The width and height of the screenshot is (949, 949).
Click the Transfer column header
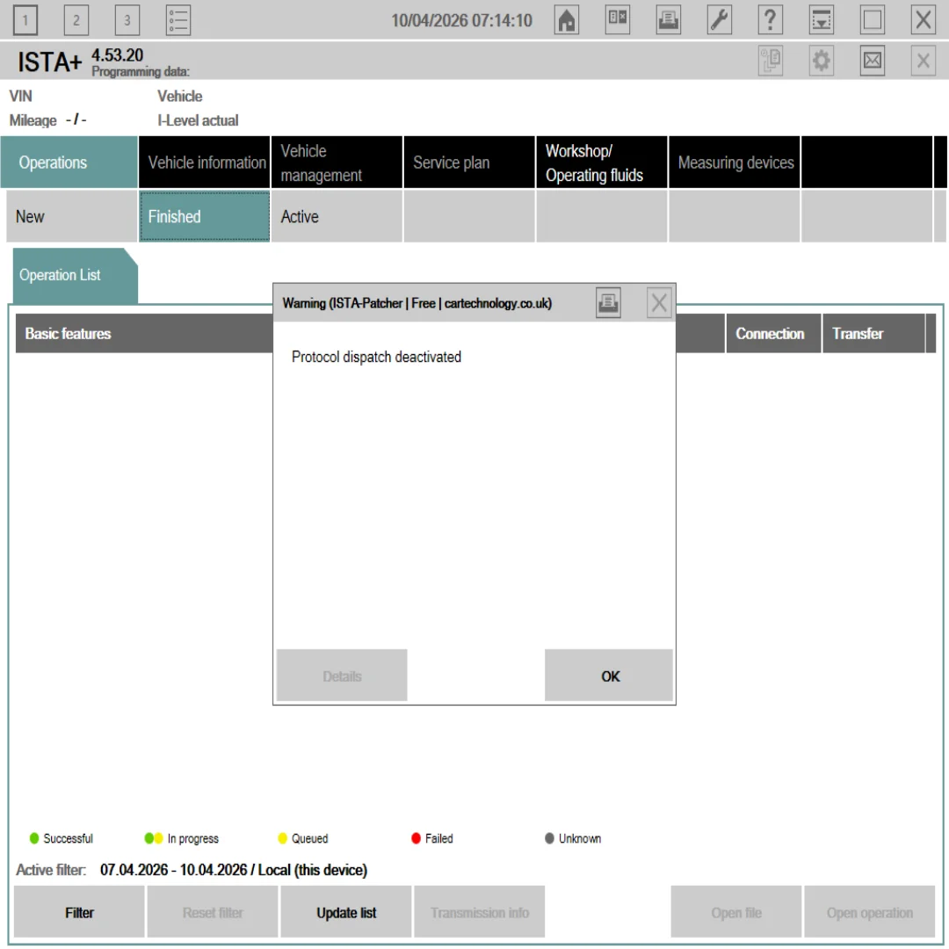[873, 334]
